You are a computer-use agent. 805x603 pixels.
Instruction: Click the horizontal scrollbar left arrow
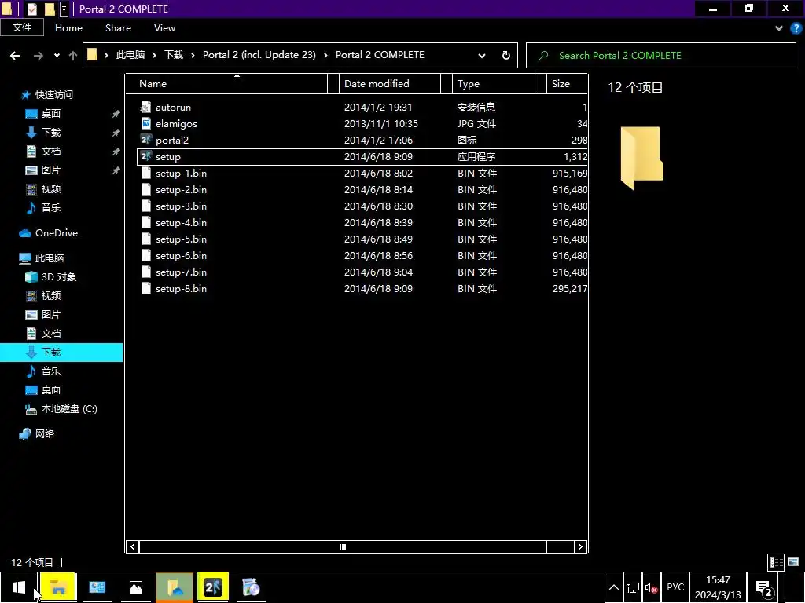(132, 546)
